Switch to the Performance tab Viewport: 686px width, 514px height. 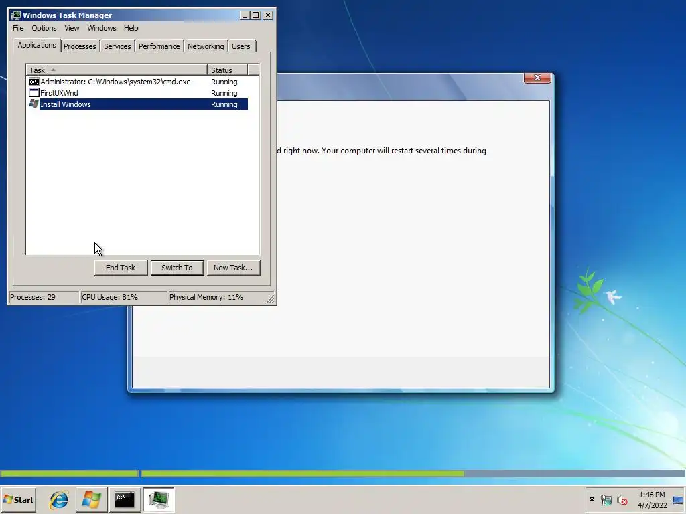(159, 46)
